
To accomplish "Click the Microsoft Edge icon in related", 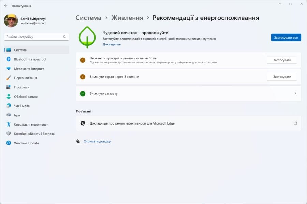I will coord(83,123).
